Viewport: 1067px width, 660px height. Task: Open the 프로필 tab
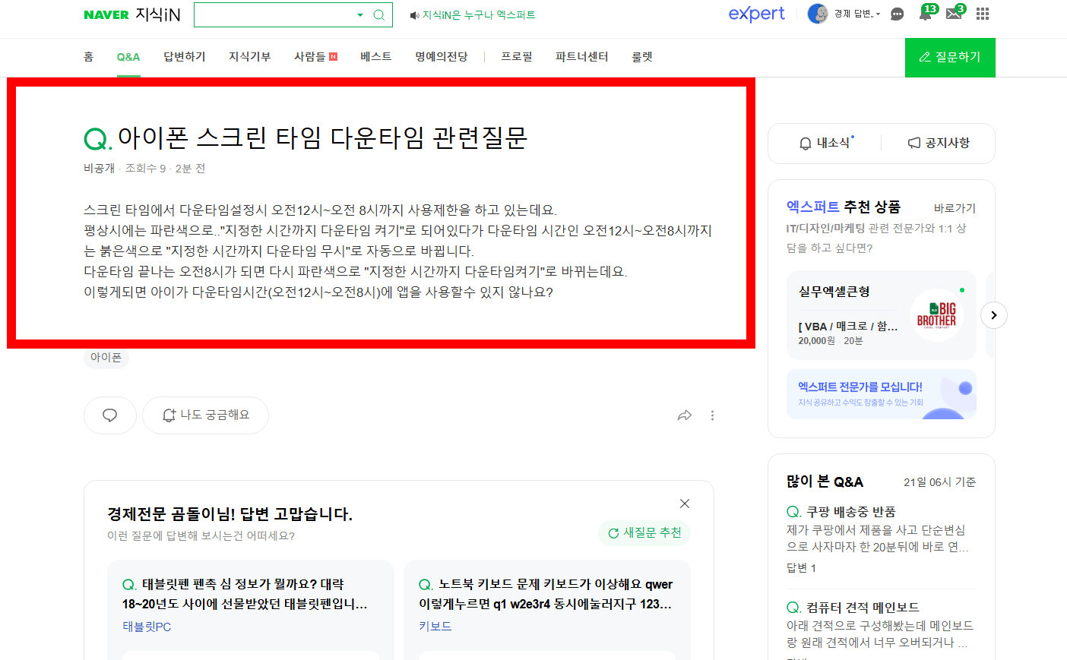coord(517,57)
